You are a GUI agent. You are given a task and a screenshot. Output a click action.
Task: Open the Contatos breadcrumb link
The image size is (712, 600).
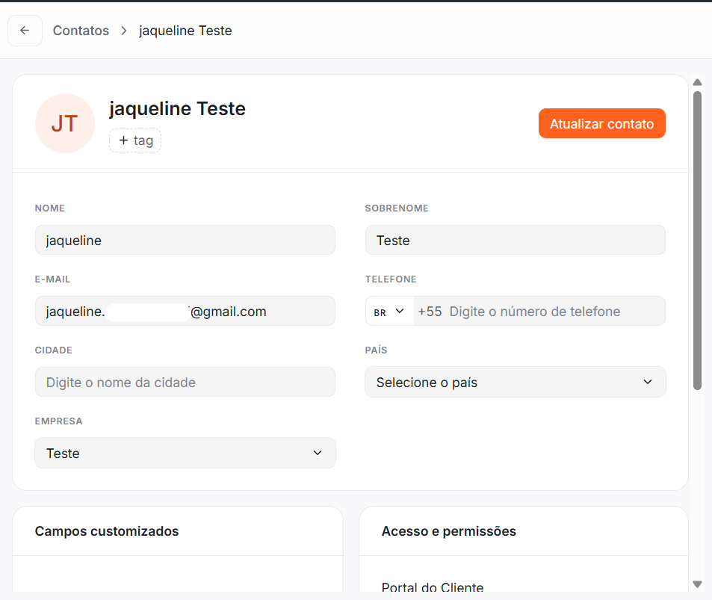pyautogui.click(x=81, y=31)
